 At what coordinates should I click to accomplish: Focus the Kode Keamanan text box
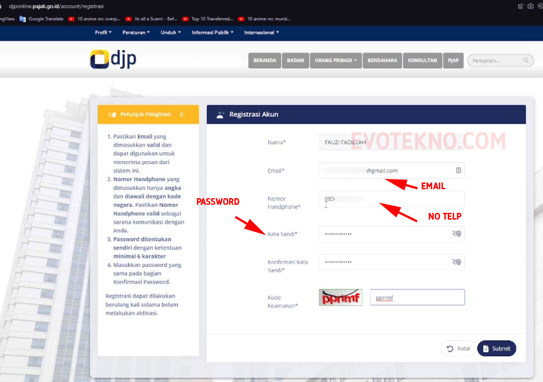pyautogui.click(x=417, y=298)
